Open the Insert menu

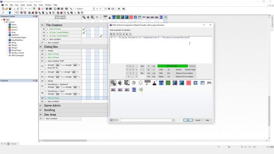click(23, 5)
